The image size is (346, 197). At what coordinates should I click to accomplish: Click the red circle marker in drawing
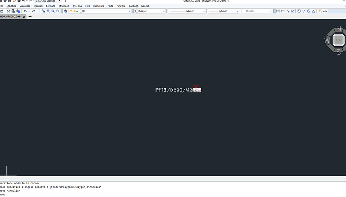196,88
